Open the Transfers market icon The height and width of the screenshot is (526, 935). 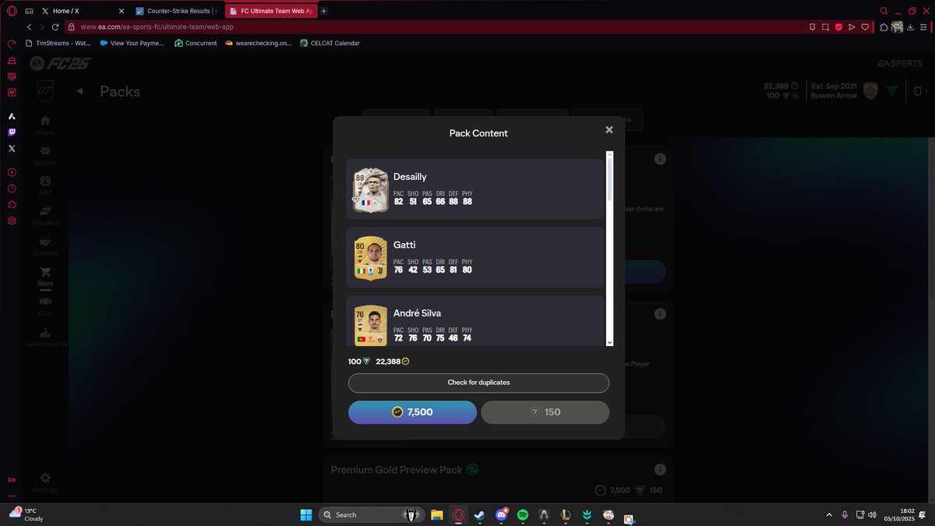point(44,212)
